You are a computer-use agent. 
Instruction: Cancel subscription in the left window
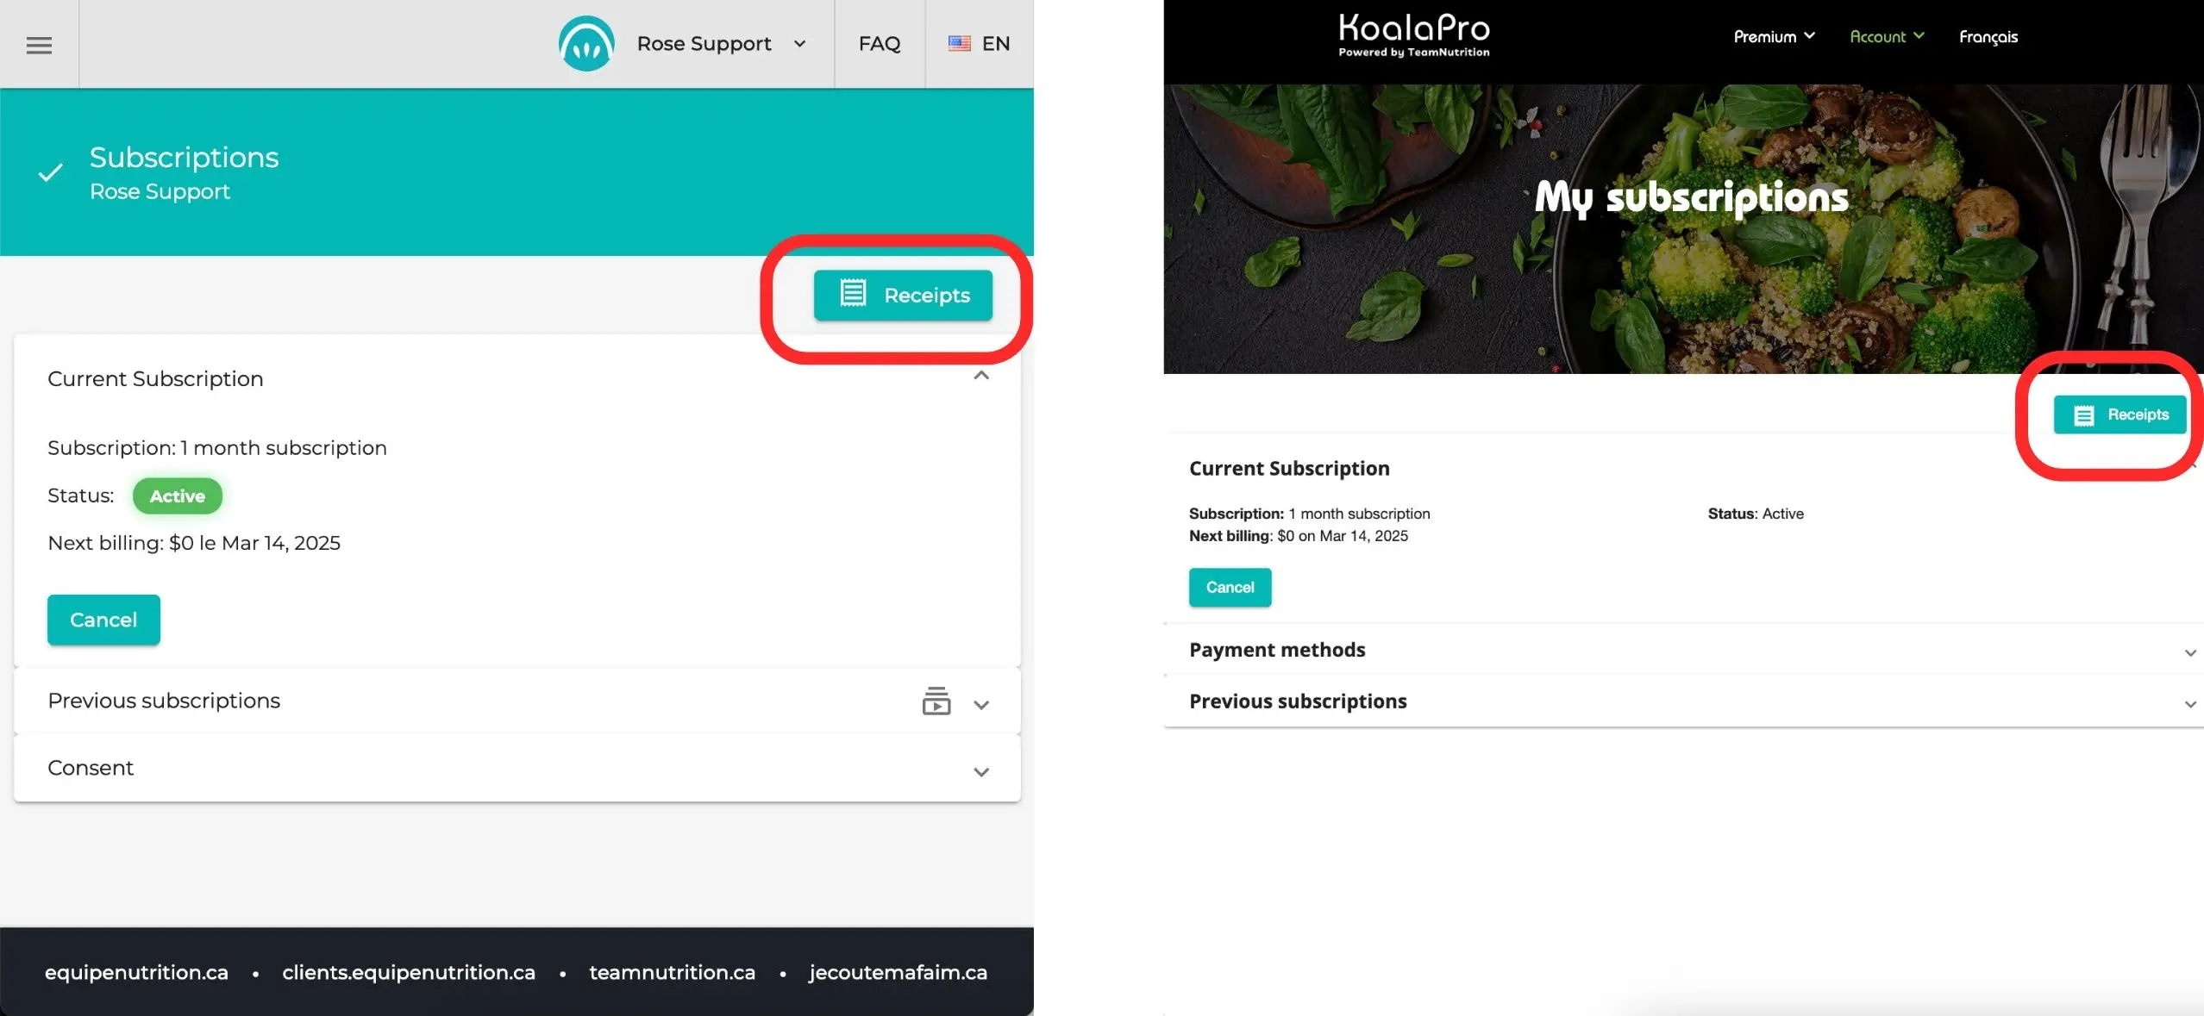[x=103, y=620]
